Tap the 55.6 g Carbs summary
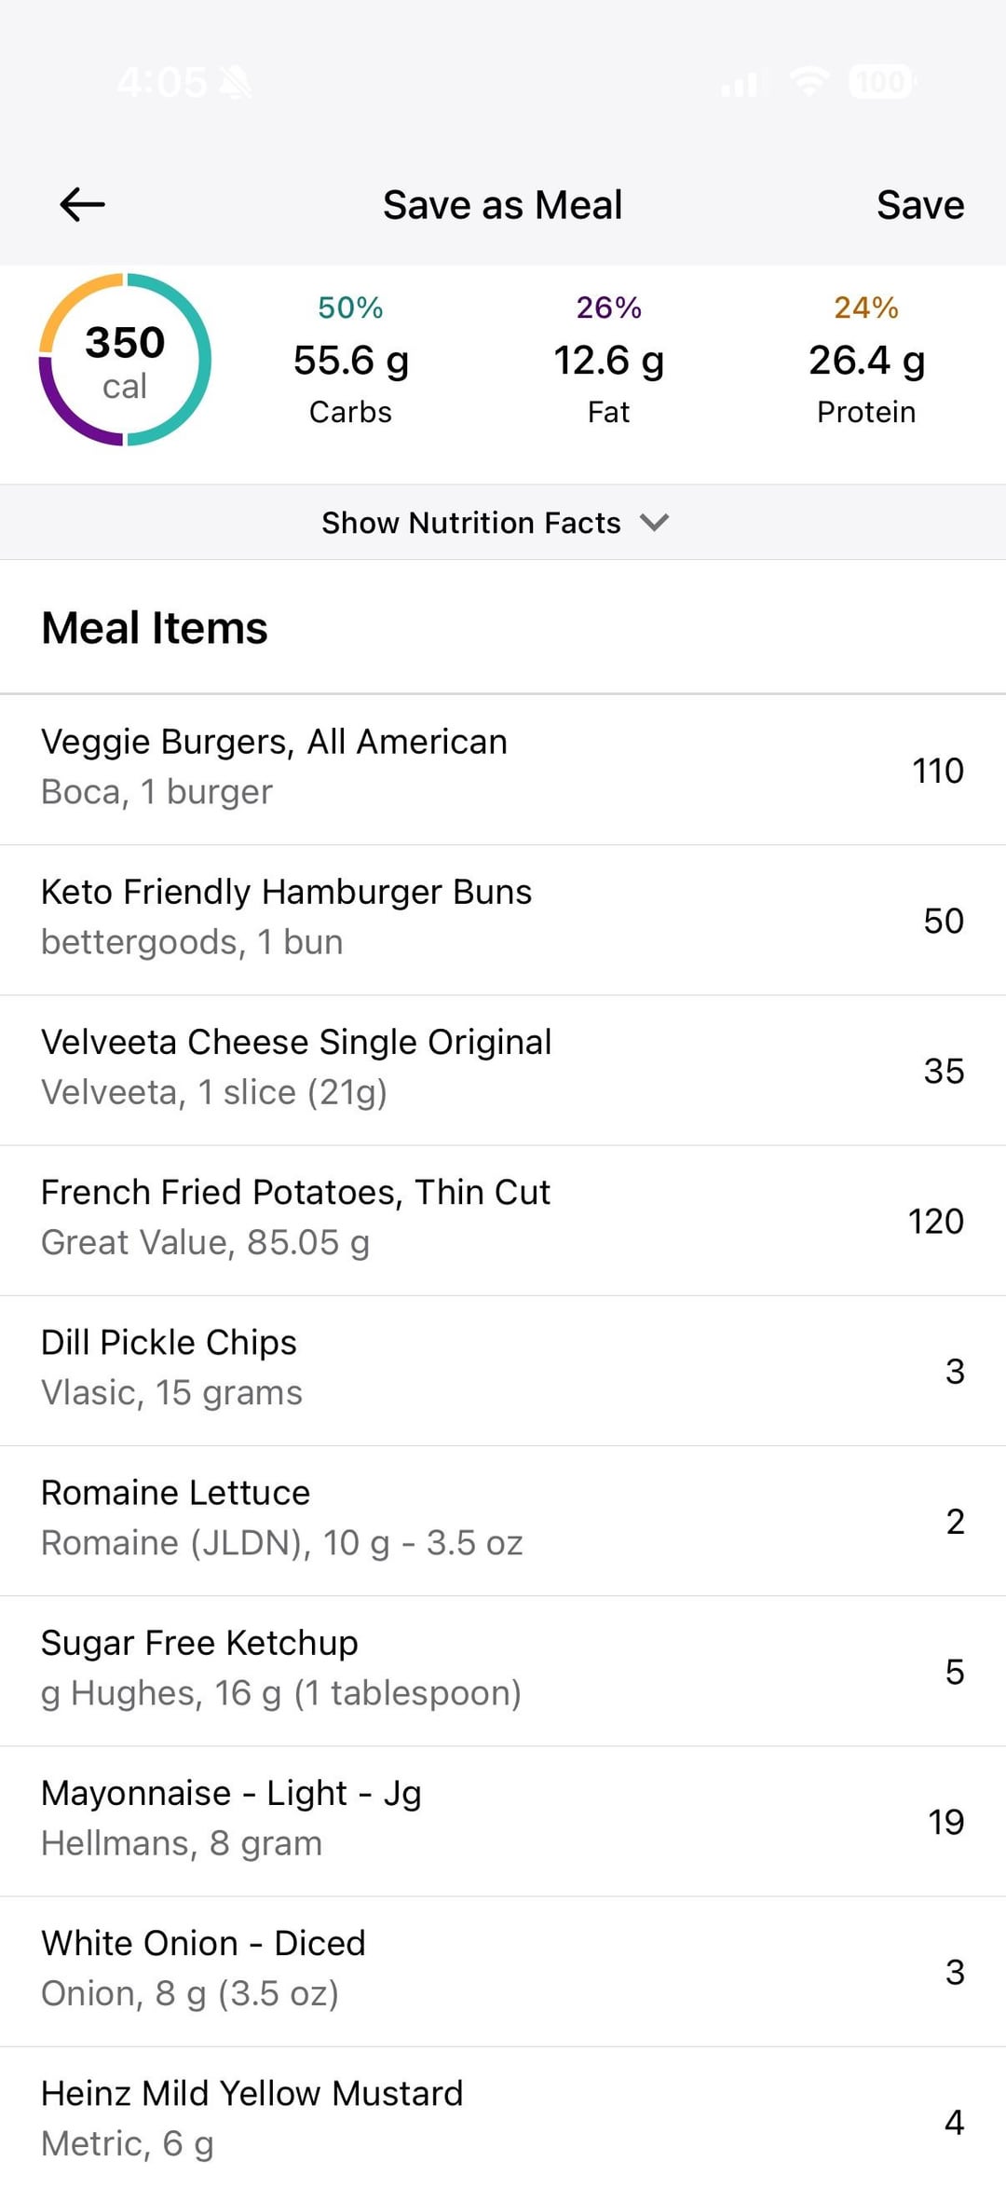 coord(351,362)
